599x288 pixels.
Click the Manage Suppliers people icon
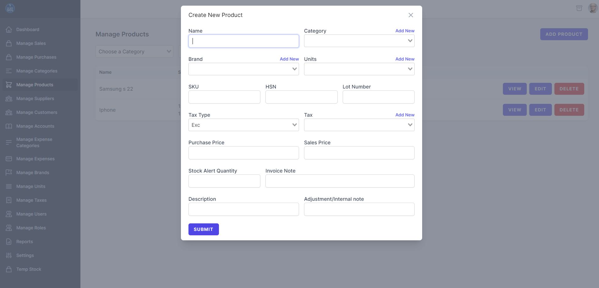click(9, 99)
